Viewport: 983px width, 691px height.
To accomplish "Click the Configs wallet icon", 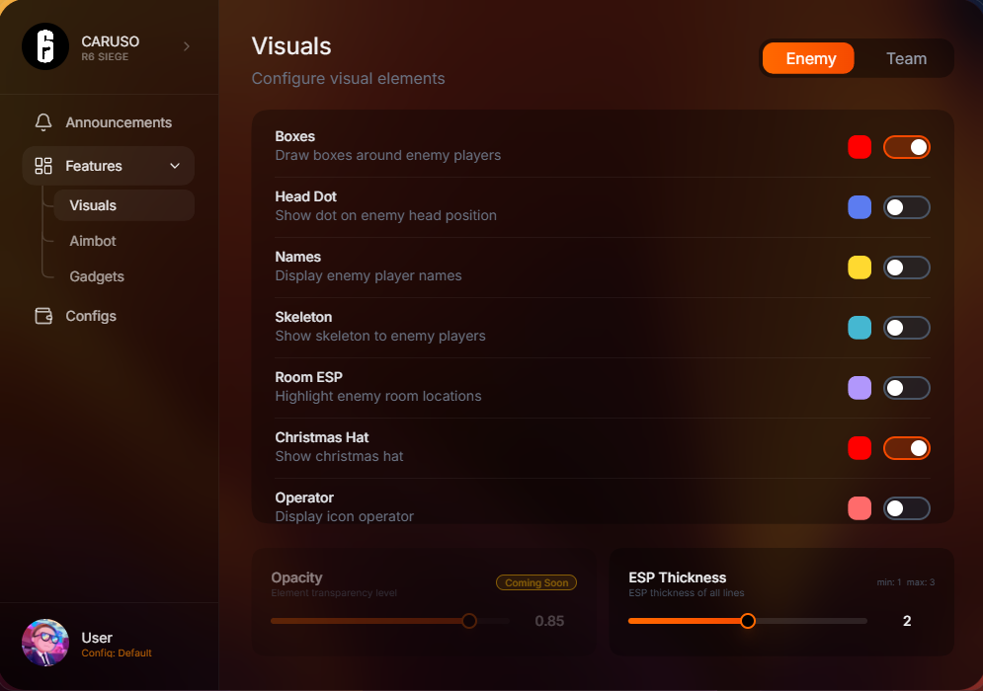I will (x=43, y=316).
